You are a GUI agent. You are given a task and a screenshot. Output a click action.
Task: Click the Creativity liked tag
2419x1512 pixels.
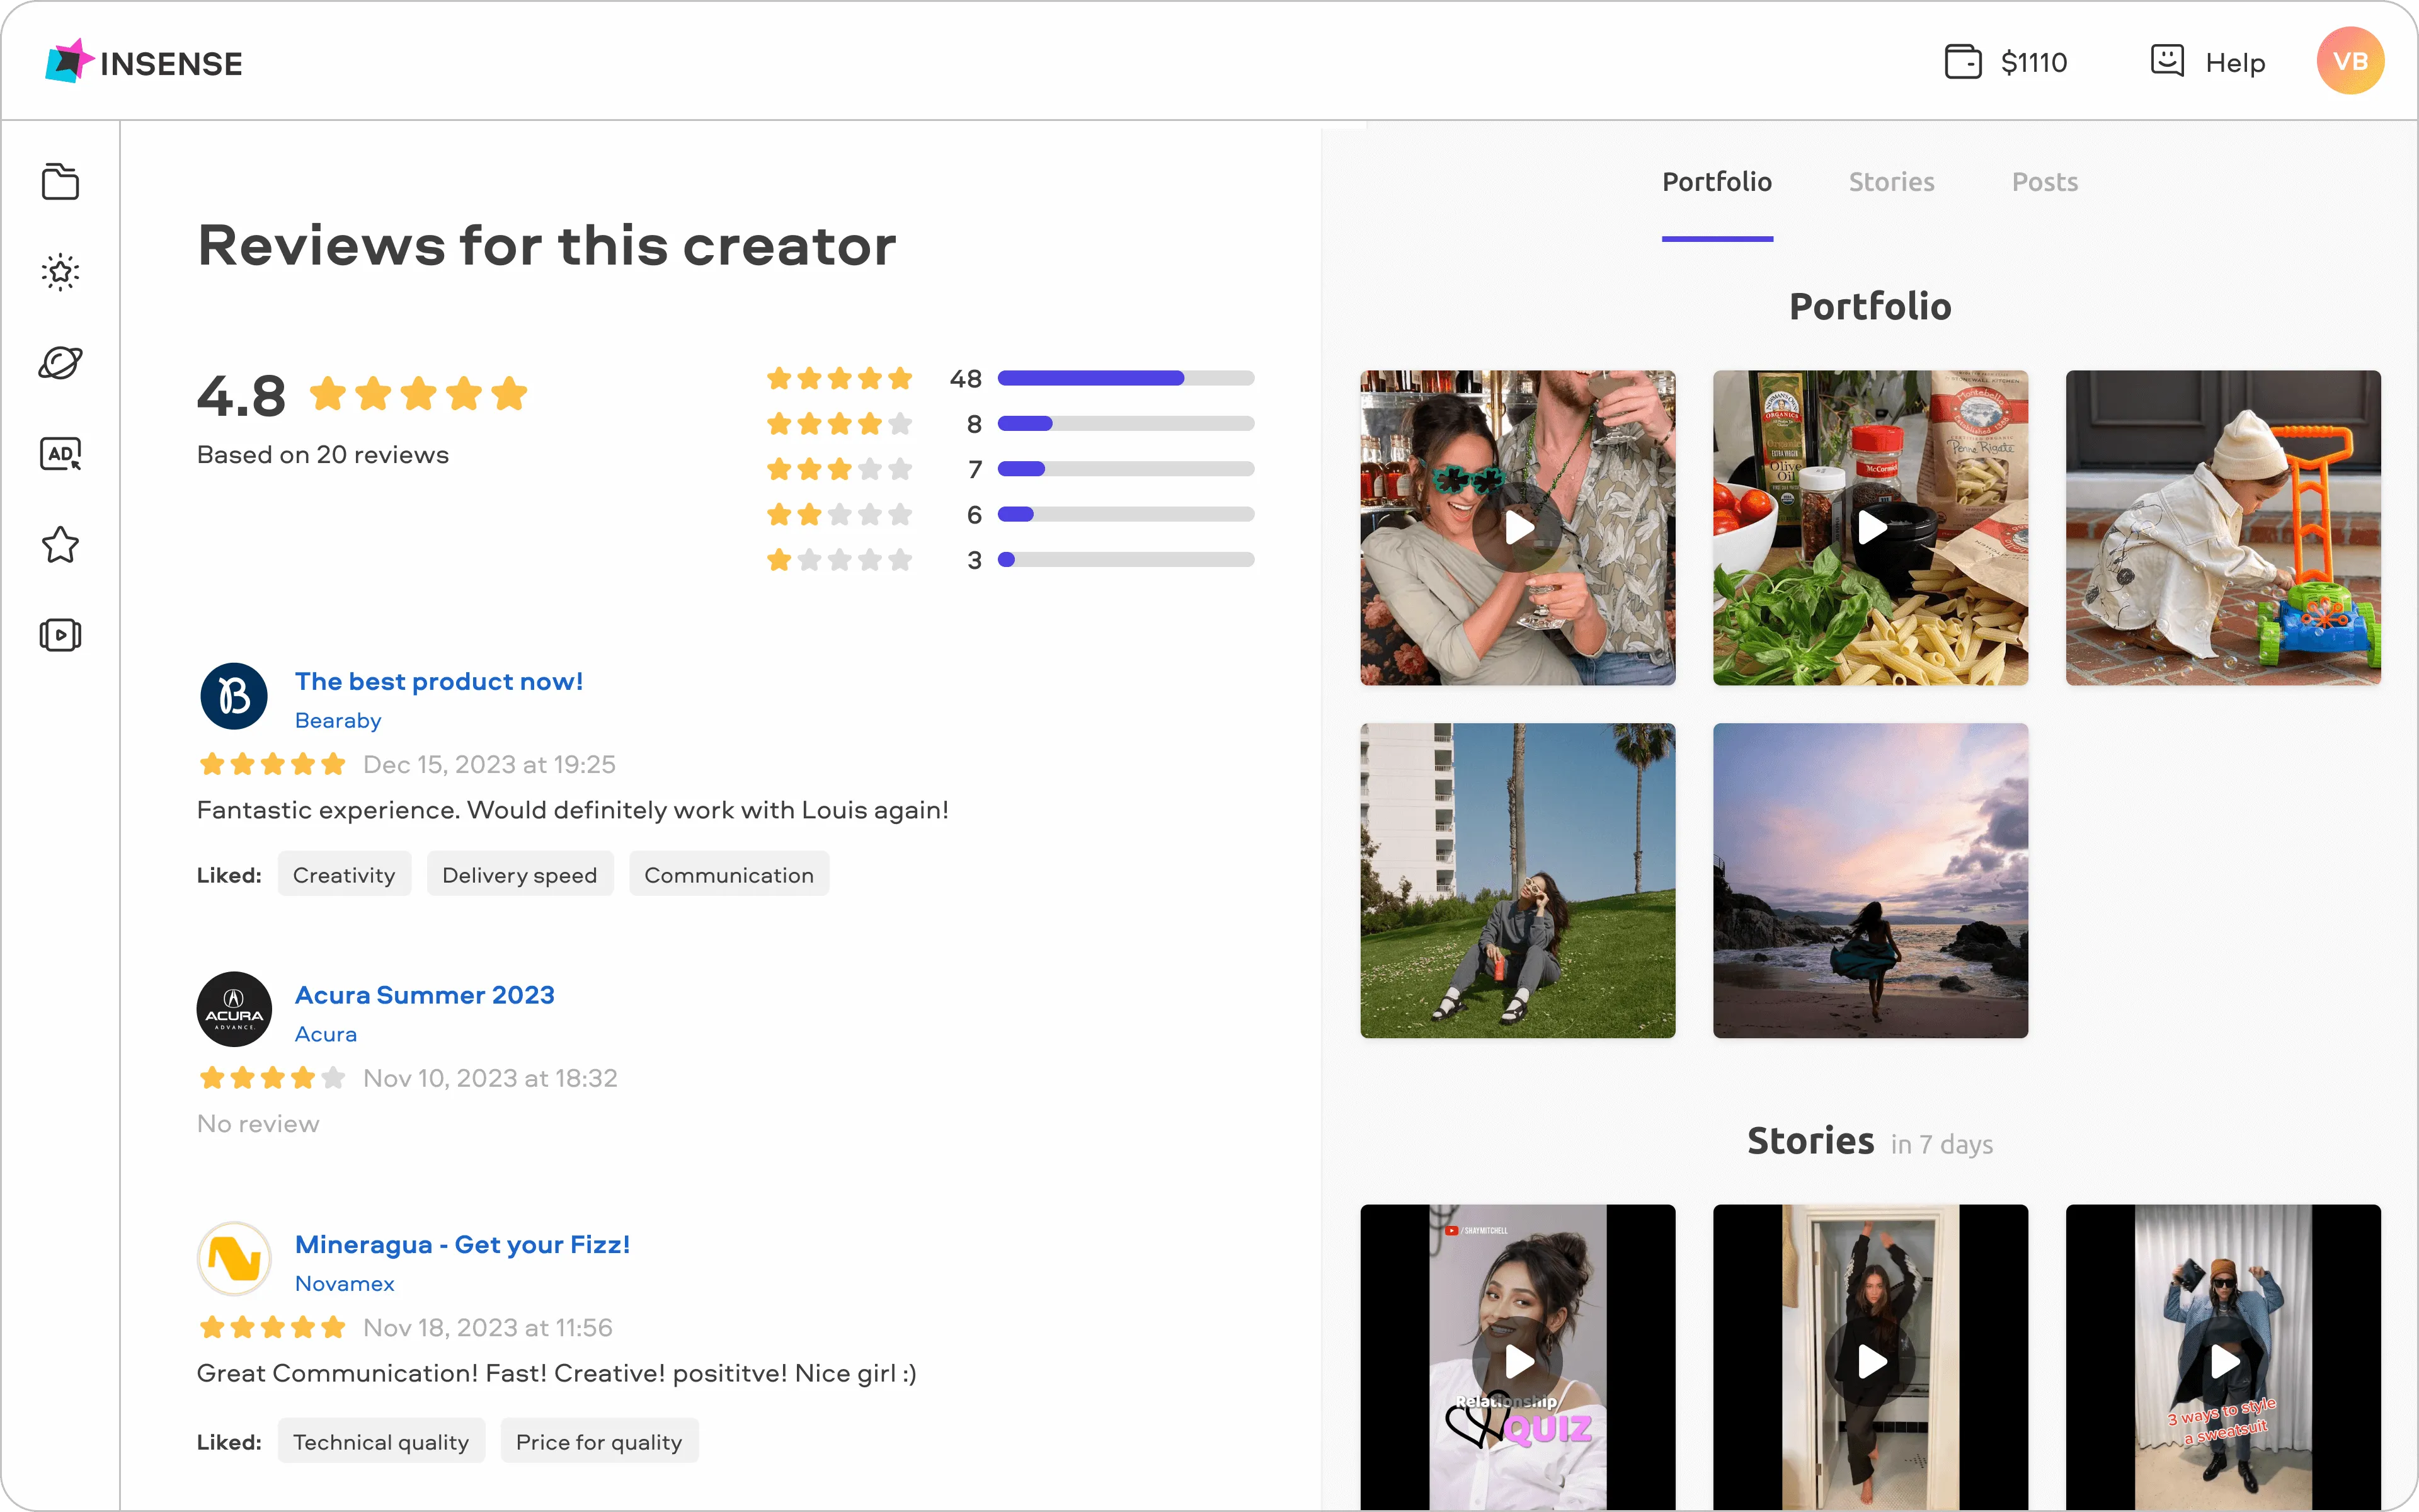[344, 873]
